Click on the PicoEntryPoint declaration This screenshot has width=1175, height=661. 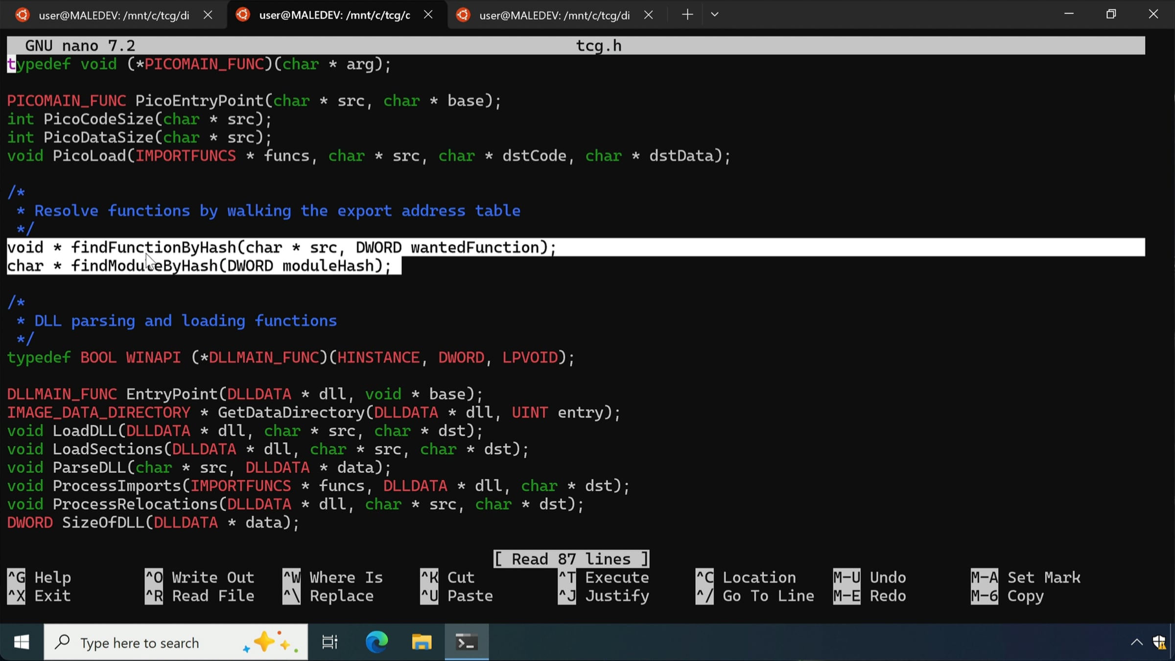(x=254, y=101)
